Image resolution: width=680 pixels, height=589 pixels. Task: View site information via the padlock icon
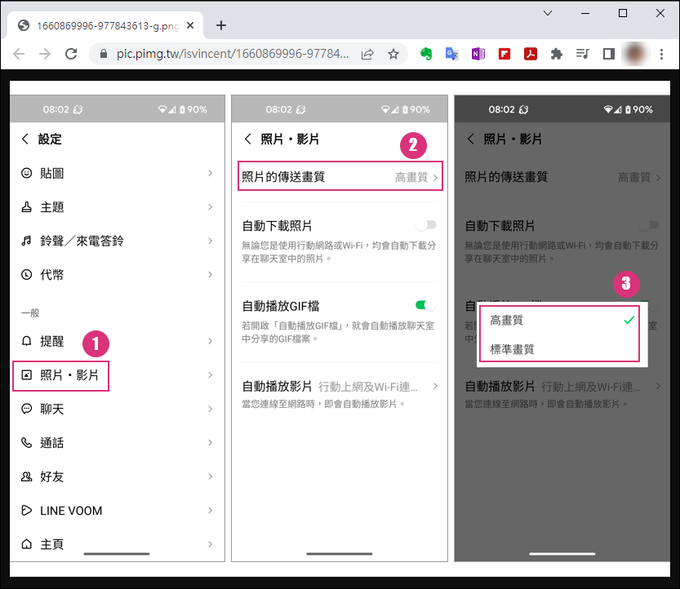click(103, 54)
